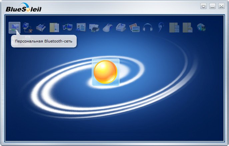Image resolution: width=229 pixels, height=146 pixels.
Task: Open the Fax service telephone icon
Action: pos(121,27)
